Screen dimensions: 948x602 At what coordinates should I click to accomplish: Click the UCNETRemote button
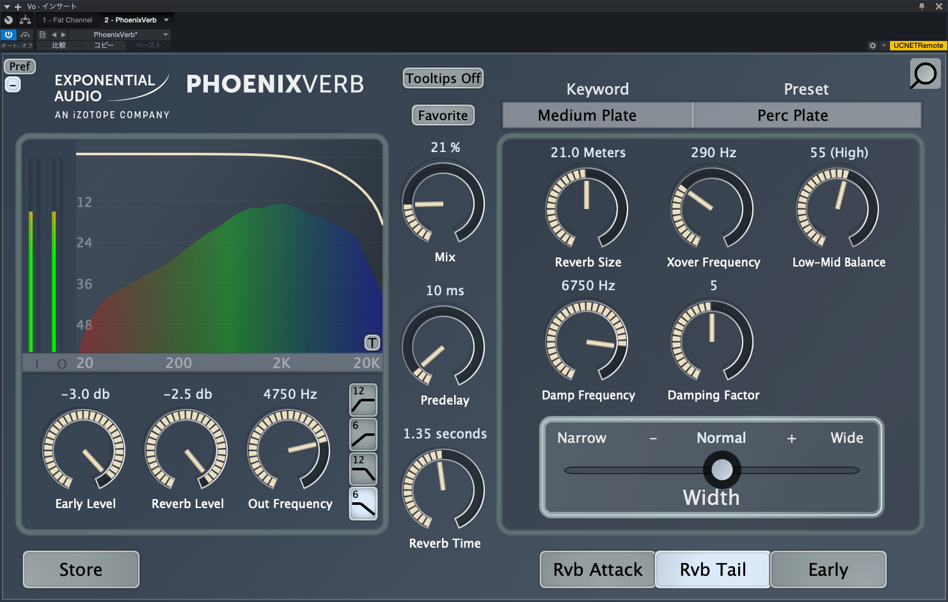(x=918, y=45)
